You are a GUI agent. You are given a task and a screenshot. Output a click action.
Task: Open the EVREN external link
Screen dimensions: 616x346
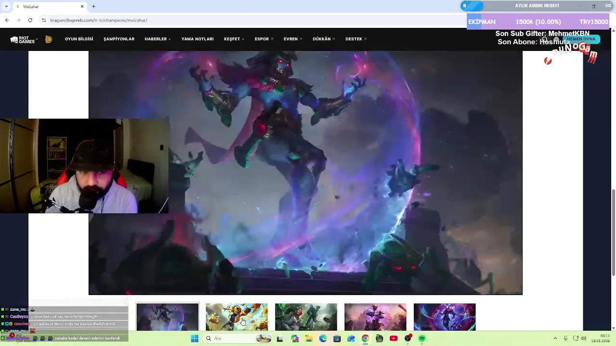click(293, 39)
